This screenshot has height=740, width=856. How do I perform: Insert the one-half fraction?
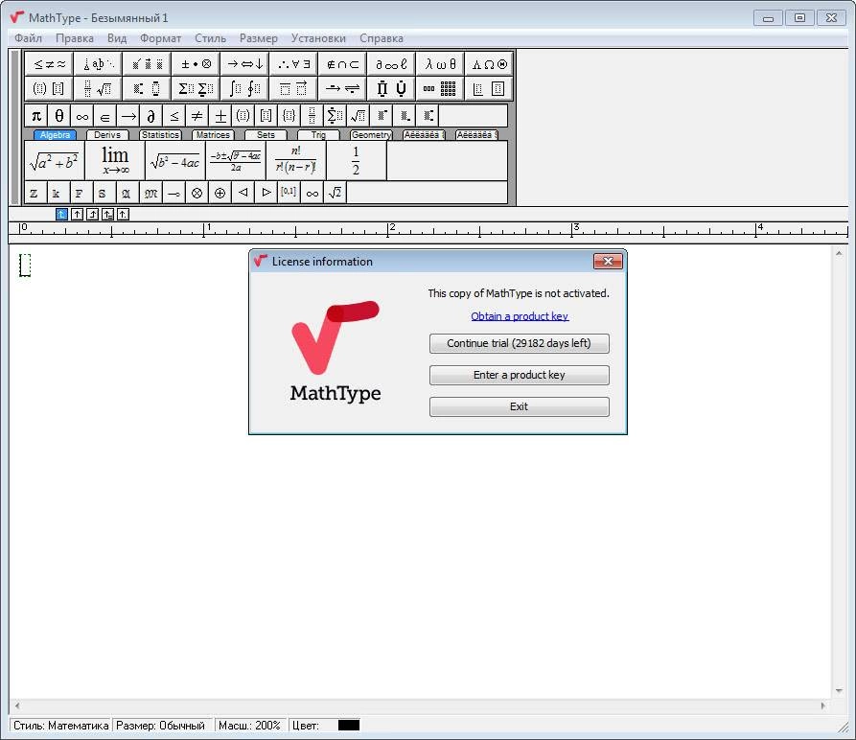[x=357, y=160]
